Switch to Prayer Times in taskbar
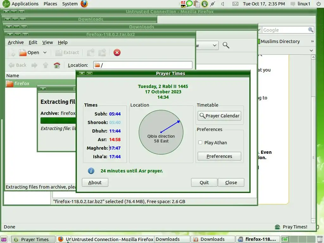 [x=33, y=239]
